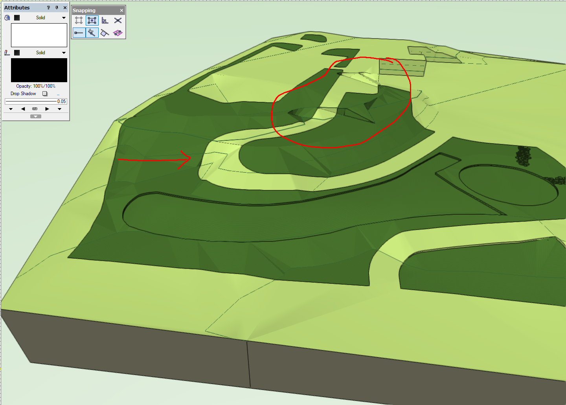Toggle the chain link between attribute arrows
This screenshot has width=566, height=405.
pyautogui.click(x=35, y=109)
